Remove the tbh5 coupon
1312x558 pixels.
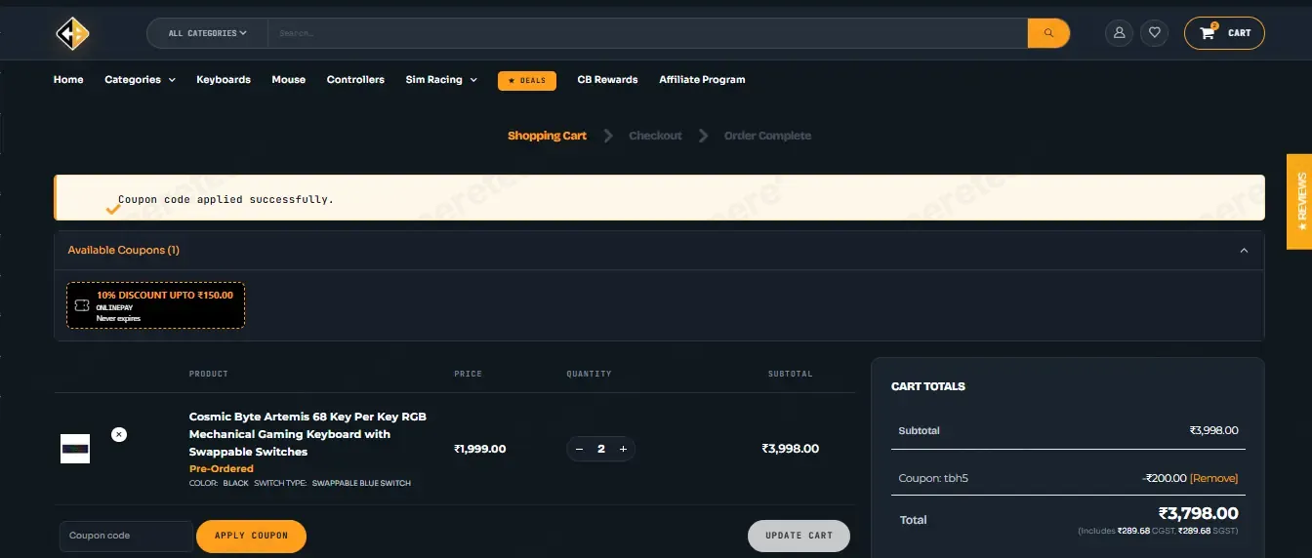(x=1213, y=478)
